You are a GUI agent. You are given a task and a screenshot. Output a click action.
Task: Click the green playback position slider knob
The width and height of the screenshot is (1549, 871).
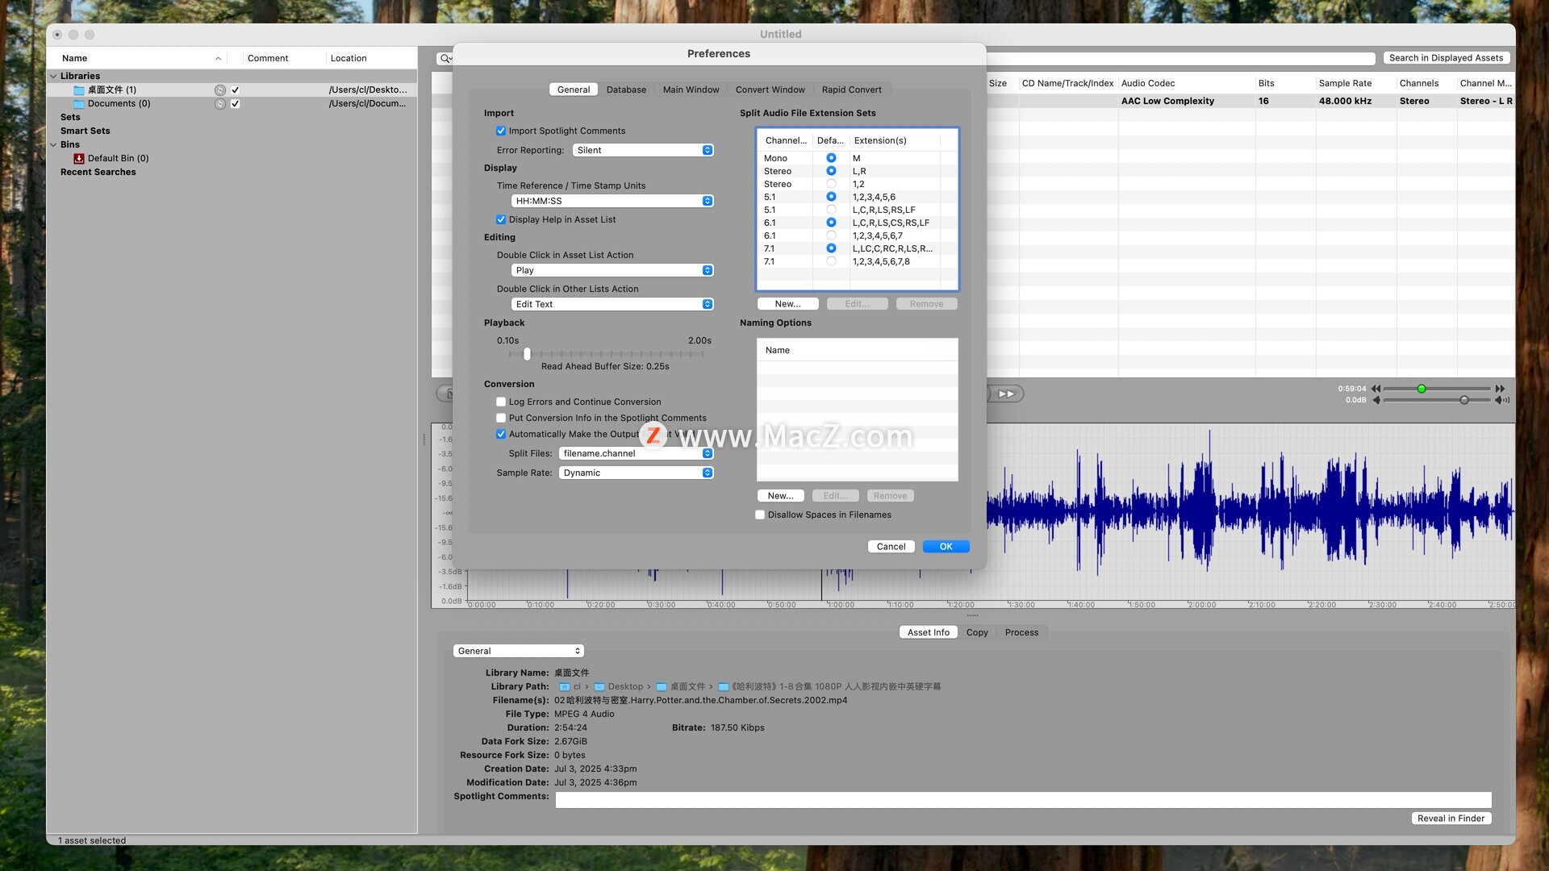point(1422,390)
